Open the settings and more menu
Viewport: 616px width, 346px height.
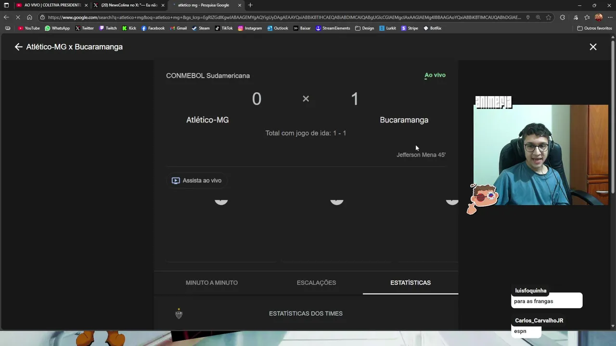(610, 17)
